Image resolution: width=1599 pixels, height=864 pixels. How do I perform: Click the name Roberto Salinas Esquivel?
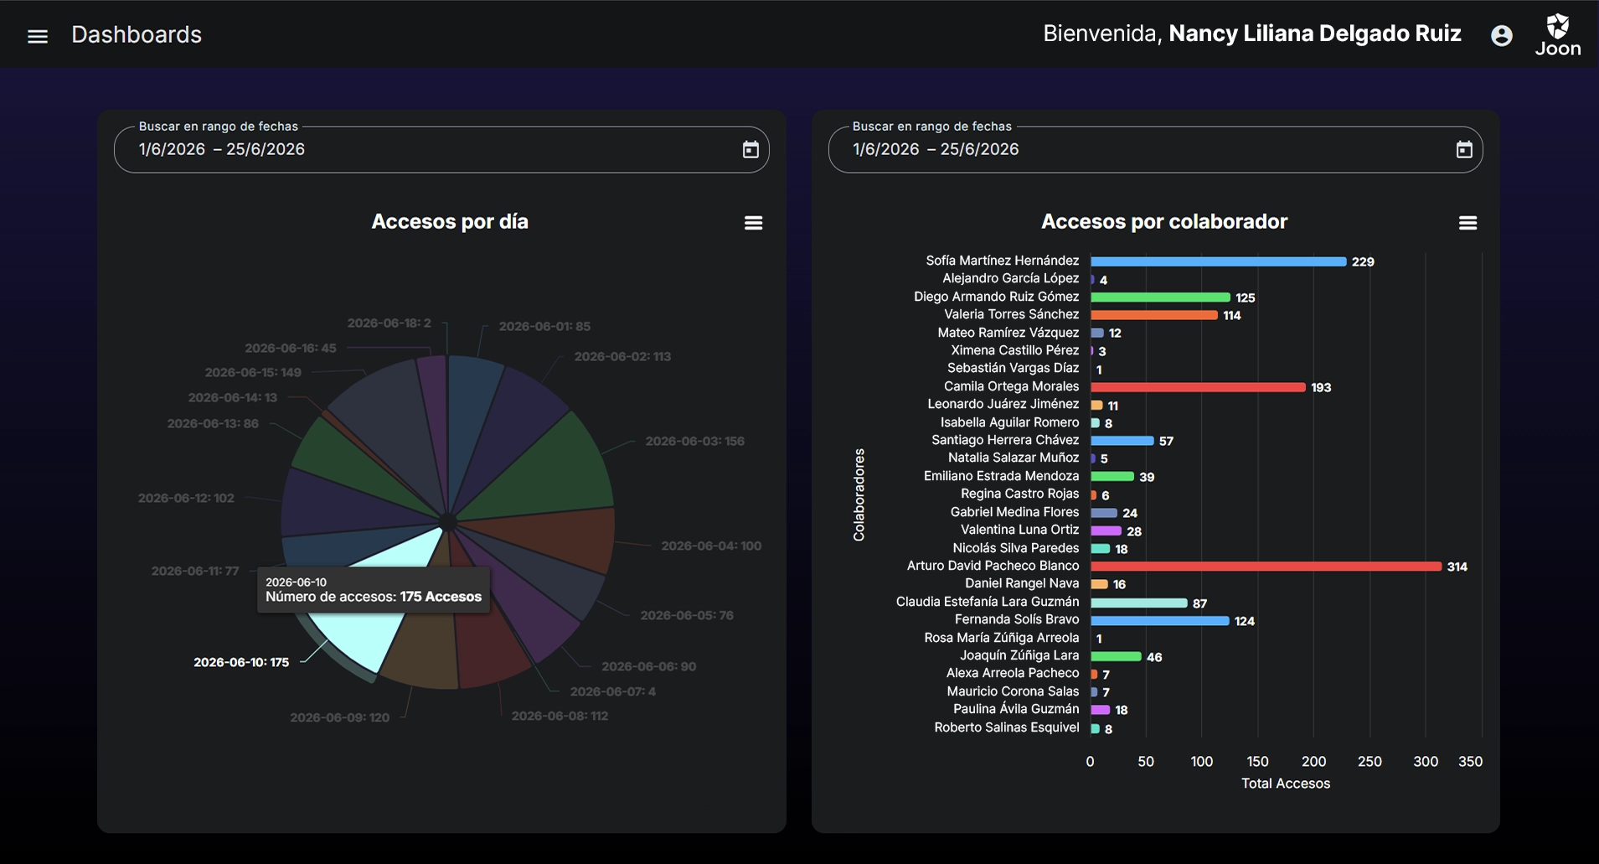[1007, 727]
